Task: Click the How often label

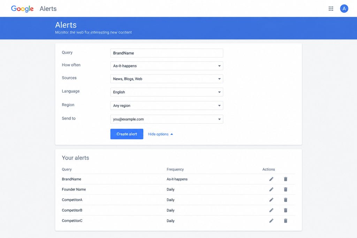Action: tap(71, 65)
